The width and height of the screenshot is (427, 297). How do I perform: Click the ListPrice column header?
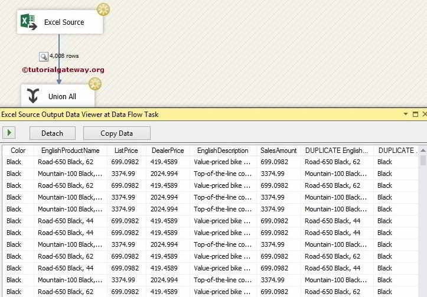126,151
